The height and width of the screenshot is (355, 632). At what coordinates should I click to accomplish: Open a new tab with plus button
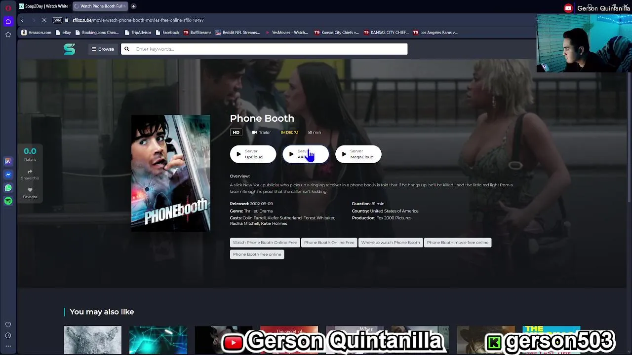[133, 6]
